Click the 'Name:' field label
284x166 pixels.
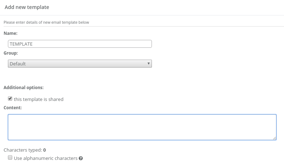click(11, 33)
